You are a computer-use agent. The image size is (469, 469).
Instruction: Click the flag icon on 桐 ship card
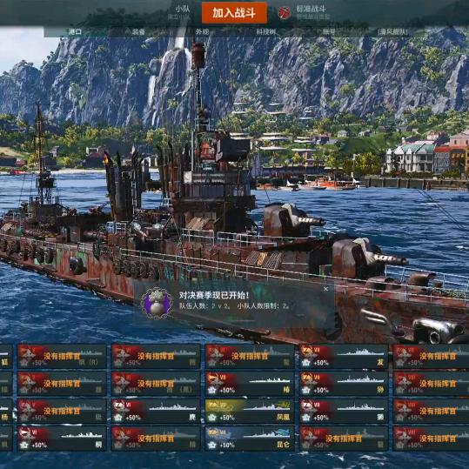click(25, 432)
